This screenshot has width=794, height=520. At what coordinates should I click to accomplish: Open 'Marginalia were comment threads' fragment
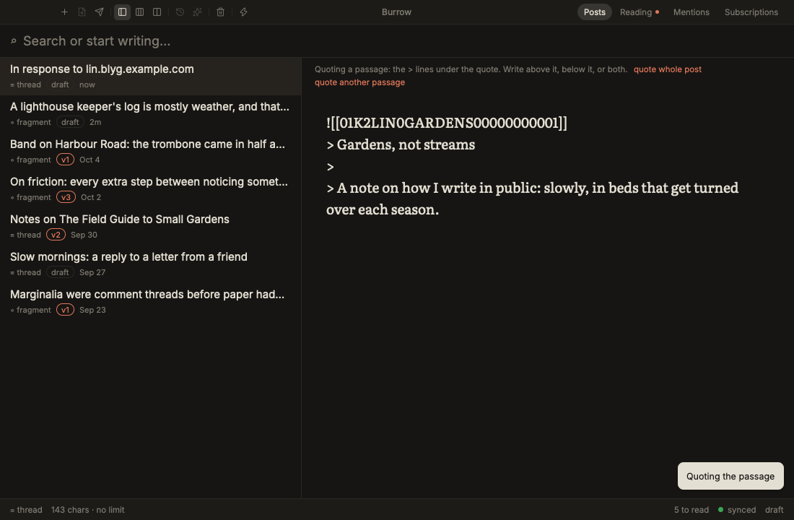click(x=150, y=301)
